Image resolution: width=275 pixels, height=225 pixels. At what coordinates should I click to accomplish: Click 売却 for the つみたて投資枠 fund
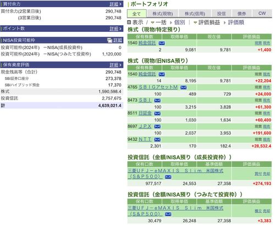(267, 211)
